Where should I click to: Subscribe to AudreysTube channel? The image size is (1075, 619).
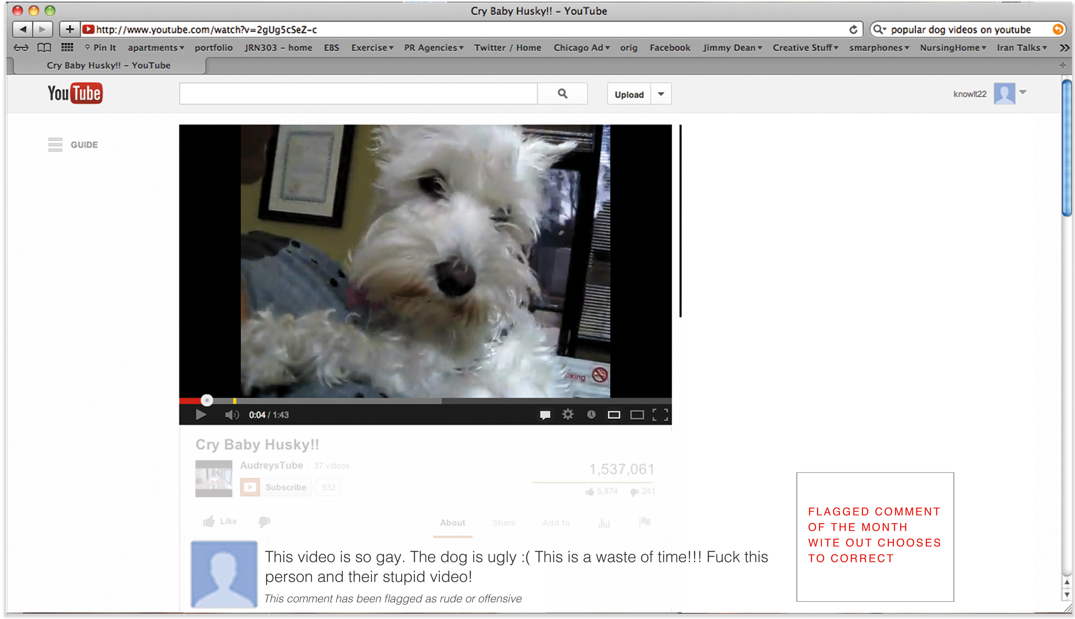[x=275, y=487]
